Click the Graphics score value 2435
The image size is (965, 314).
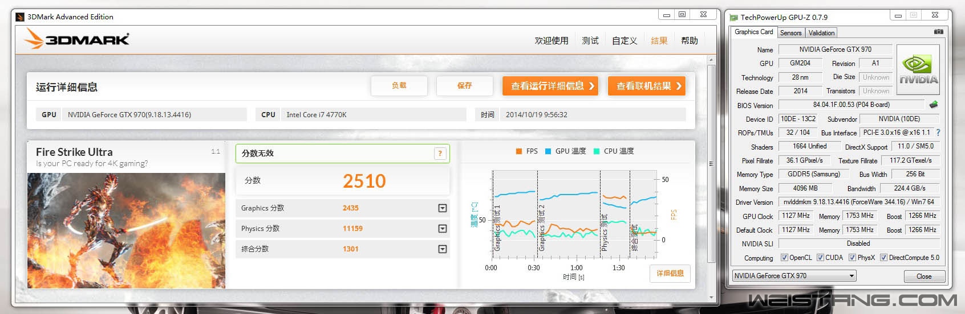tap(351, 208)
